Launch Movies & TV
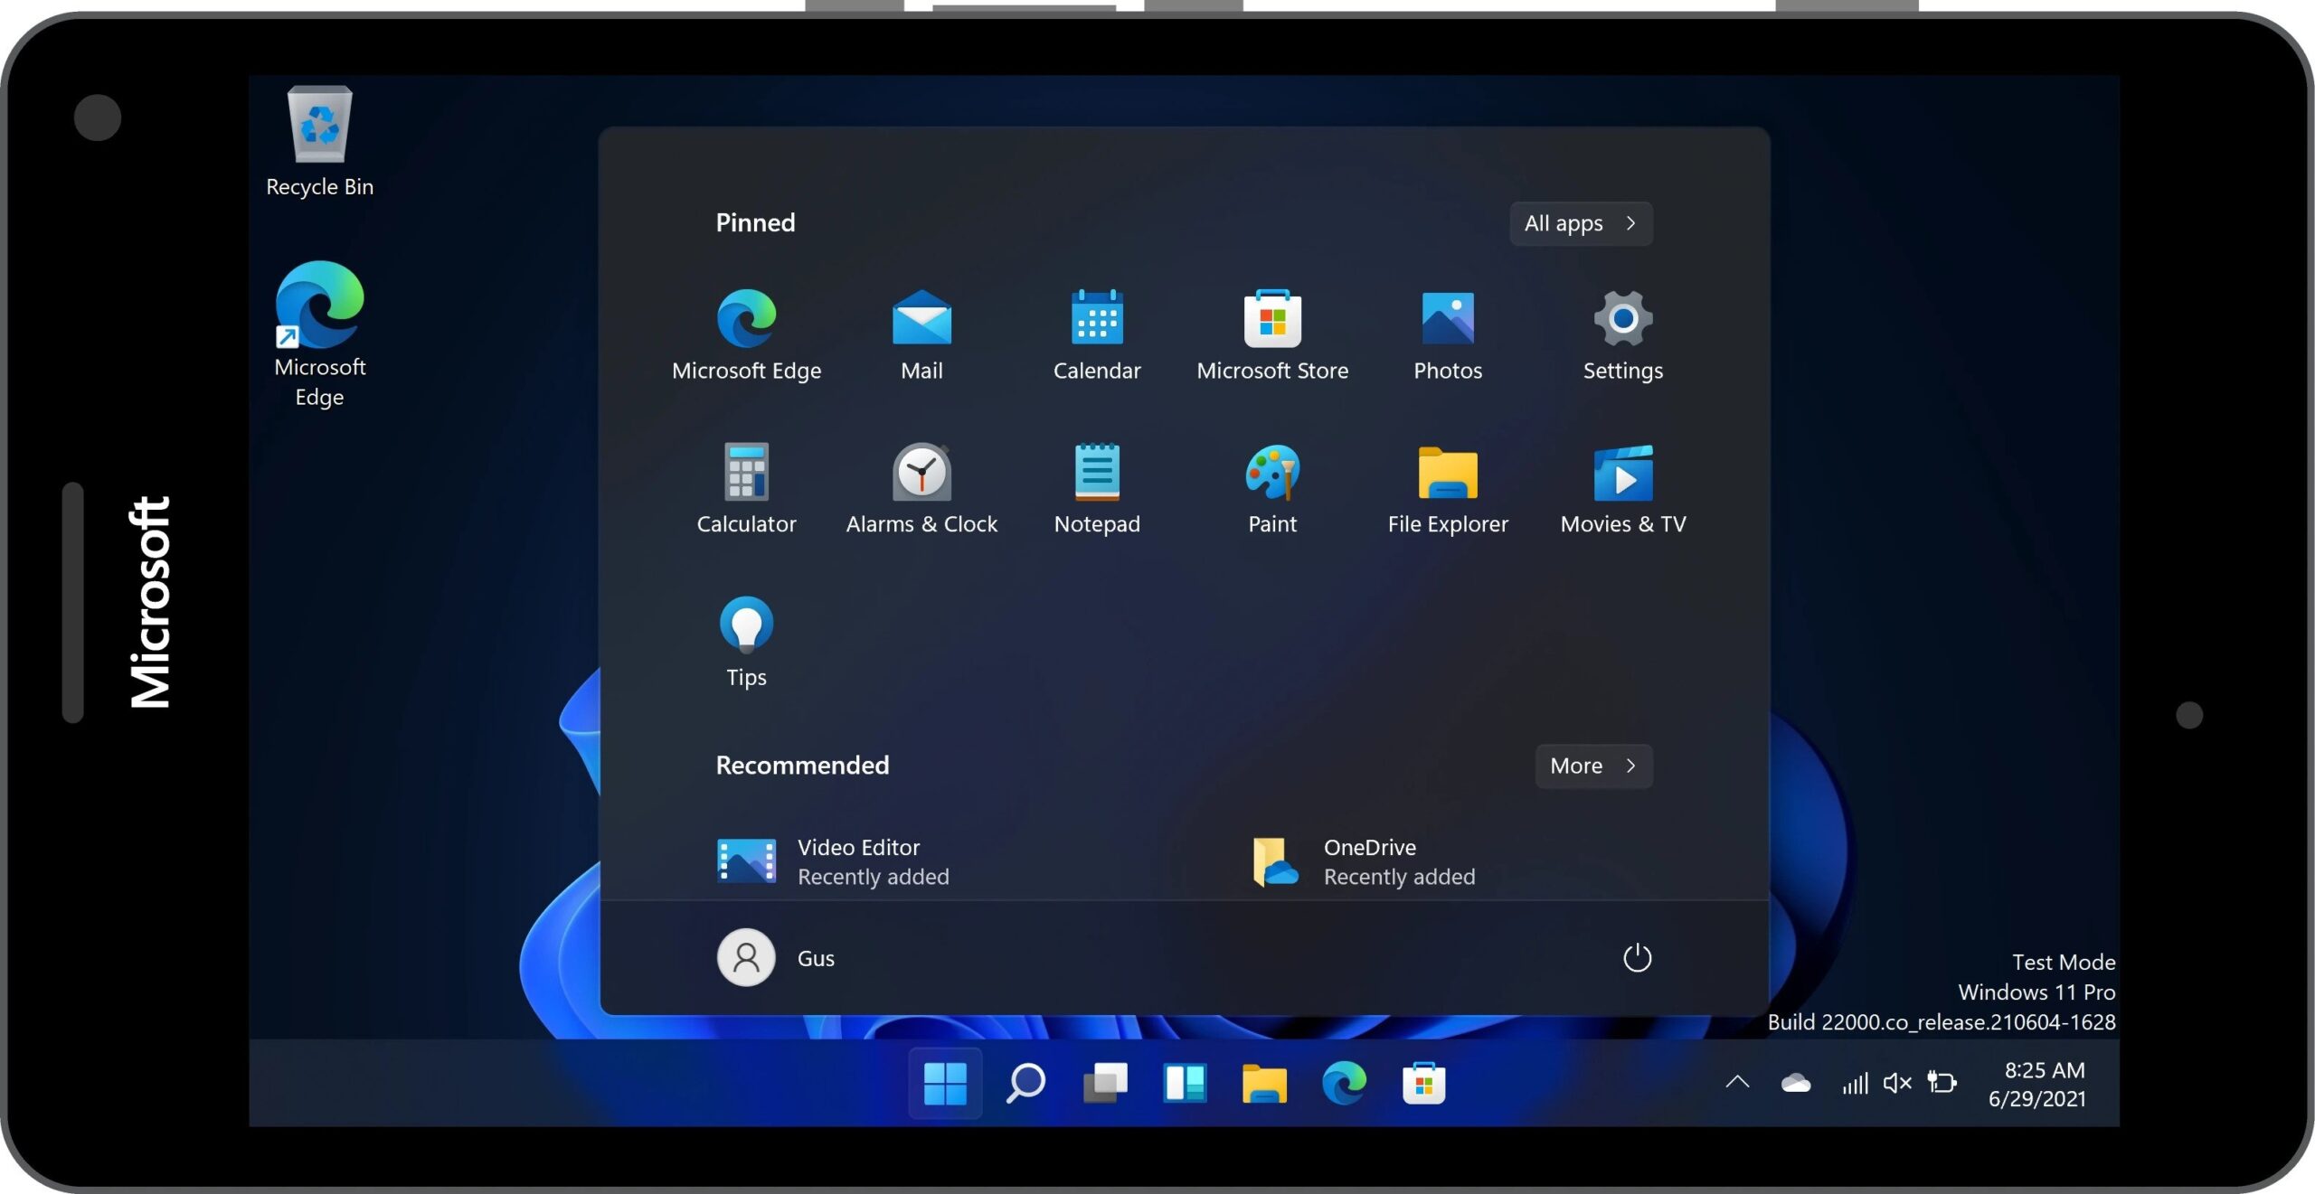 1622,488
